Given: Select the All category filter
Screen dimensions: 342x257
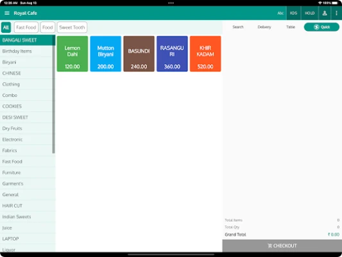Looking at the screenshot, I should tap(6, 27).
